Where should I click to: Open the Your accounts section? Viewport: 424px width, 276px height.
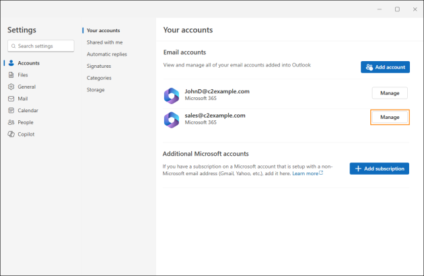103,30
